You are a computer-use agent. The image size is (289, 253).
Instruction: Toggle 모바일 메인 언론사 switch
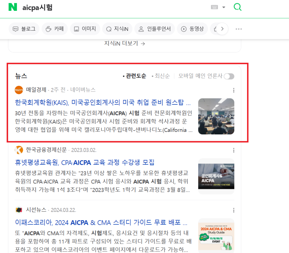pyautogui.click(x=229, y=76)
